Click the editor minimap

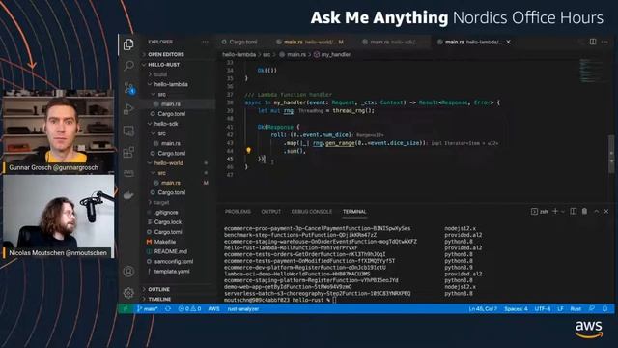[591, 71]
